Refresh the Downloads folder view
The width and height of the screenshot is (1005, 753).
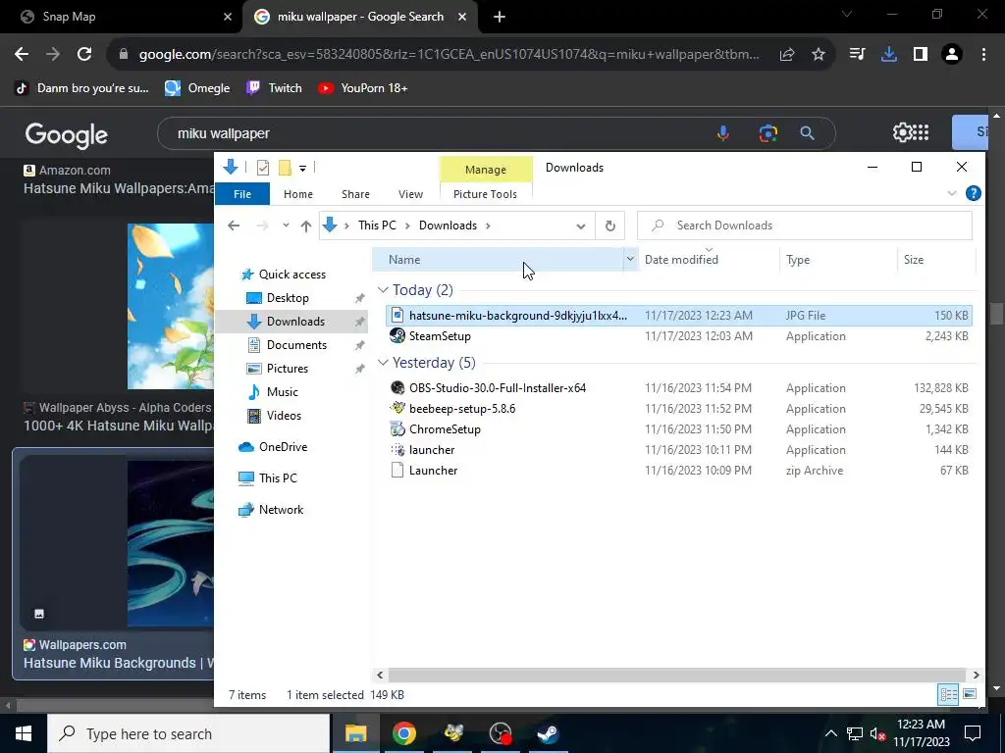(x=610, y=226)
